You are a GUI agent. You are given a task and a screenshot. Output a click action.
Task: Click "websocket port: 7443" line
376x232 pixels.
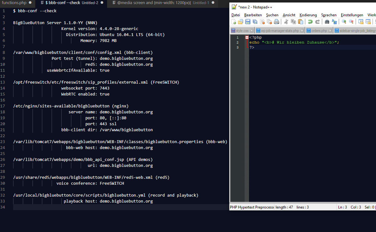85,88
